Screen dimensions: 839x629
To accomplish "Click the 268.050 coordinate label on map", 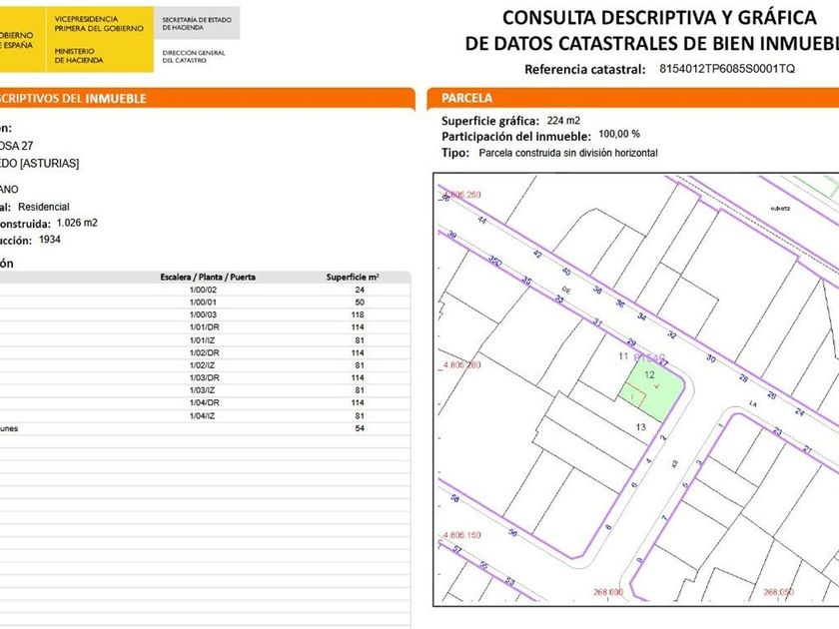I will pyautogui.click(x=778, y=592).
